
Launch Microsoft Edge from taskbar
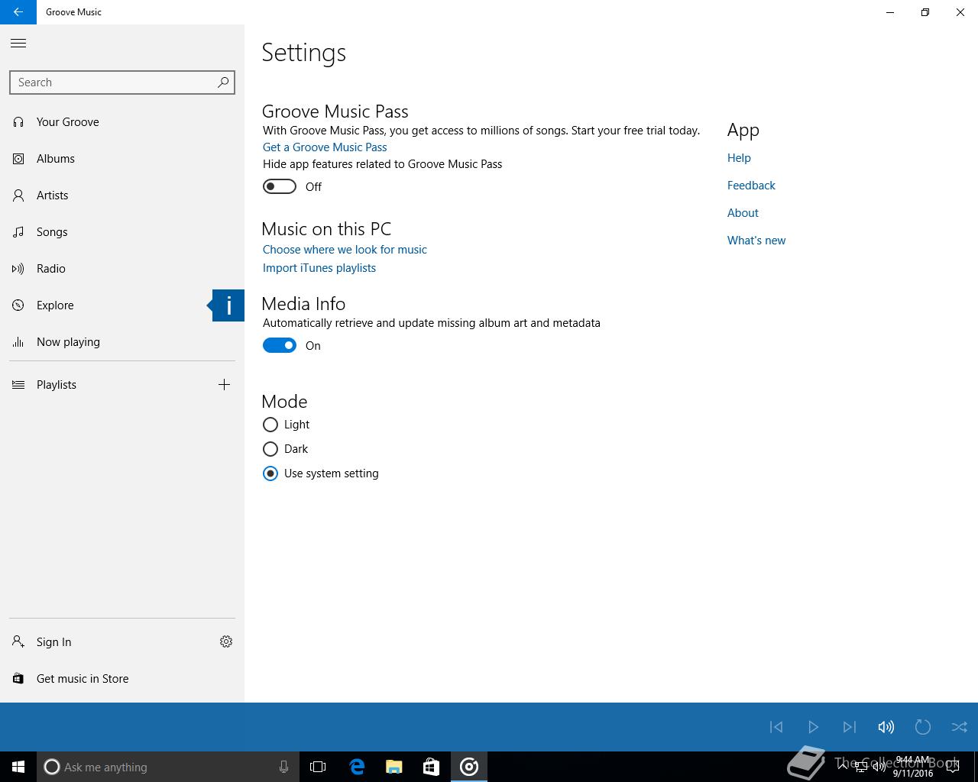pos(357,767)
